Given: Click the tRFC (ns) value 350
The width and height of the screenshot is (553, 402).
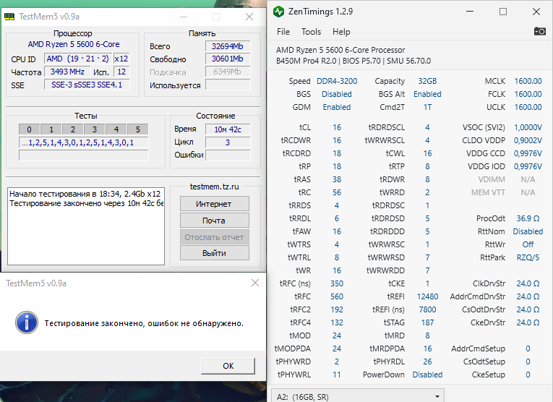Looking at the screenshot, I should [337, 283].
